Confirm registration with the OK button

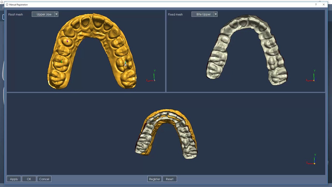pyautogui.click(x=29, y=179)
